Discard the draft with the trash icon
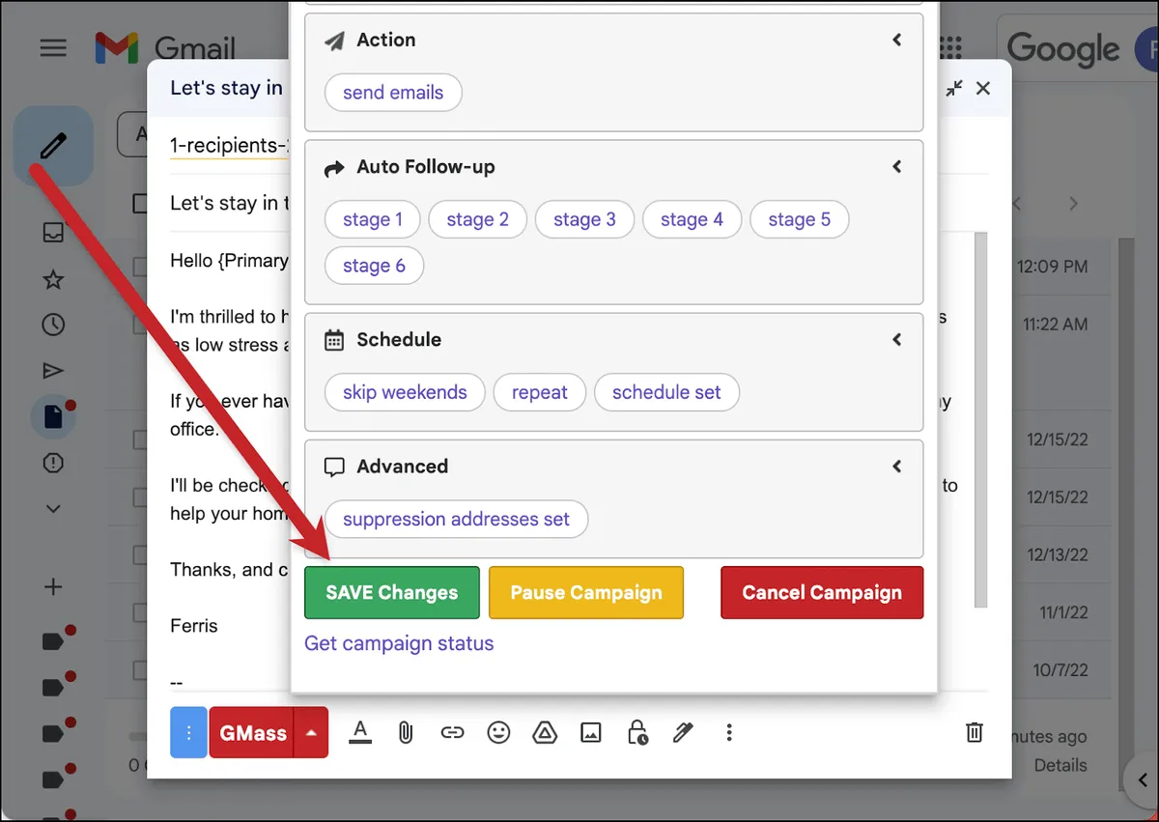 click(x=975, y=733)
